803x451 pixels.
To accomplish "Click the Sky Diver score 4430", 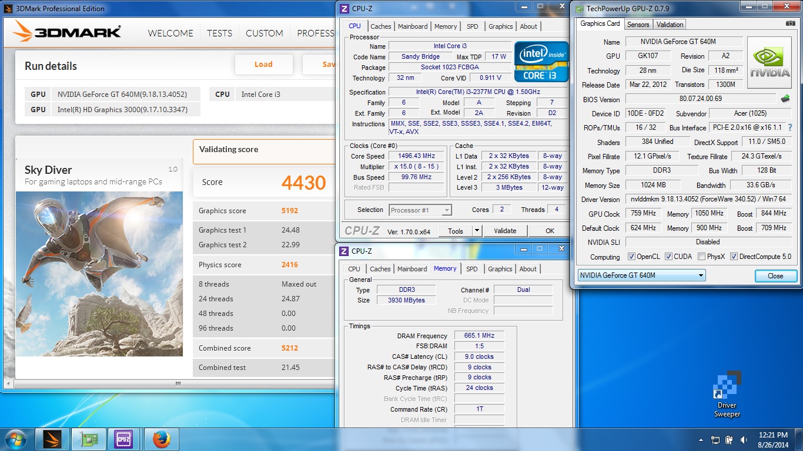I will coord(303,183).
